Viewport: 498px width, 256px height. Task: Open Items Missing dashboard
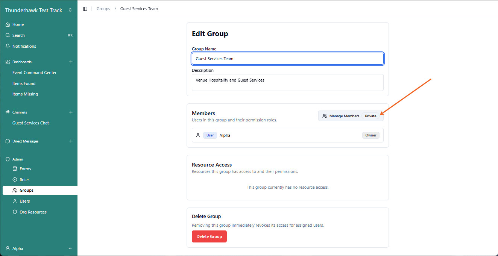[x=25, y=94]
